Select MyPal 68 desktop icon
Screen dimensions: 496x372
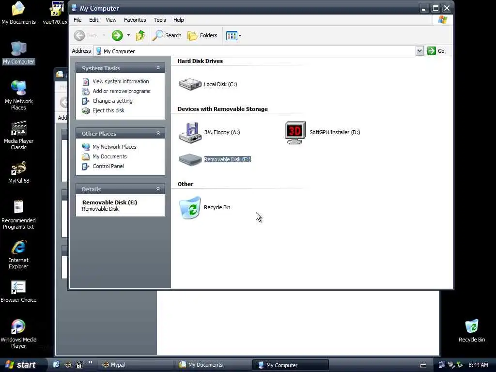click(18, 172)
